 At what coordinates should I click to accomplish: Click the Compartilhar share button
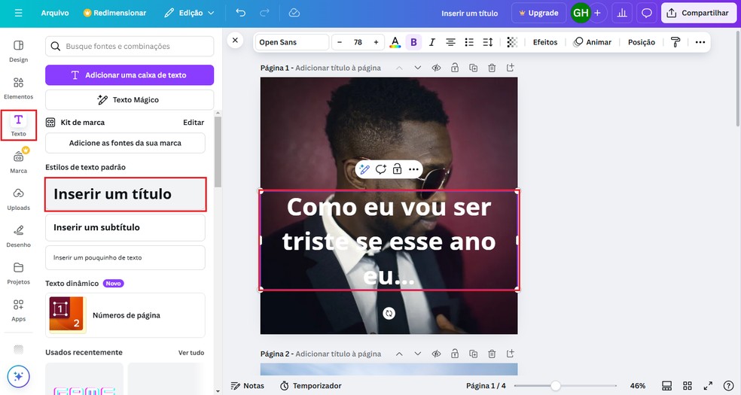pos(697,13)
